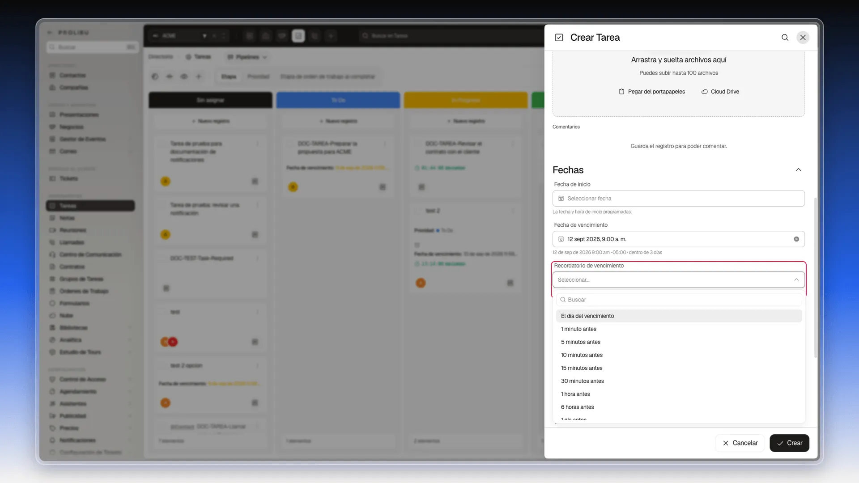Focus the Fecha de inicio date field

(678, 199)
